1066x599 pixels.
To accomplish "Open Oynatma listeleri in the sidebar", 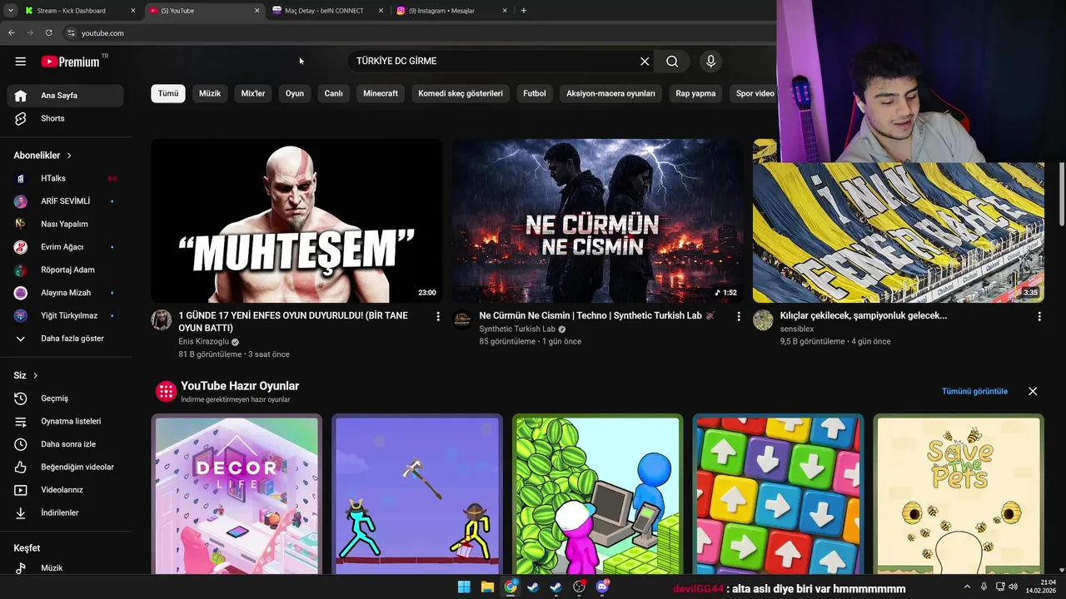I will point(65,421).
